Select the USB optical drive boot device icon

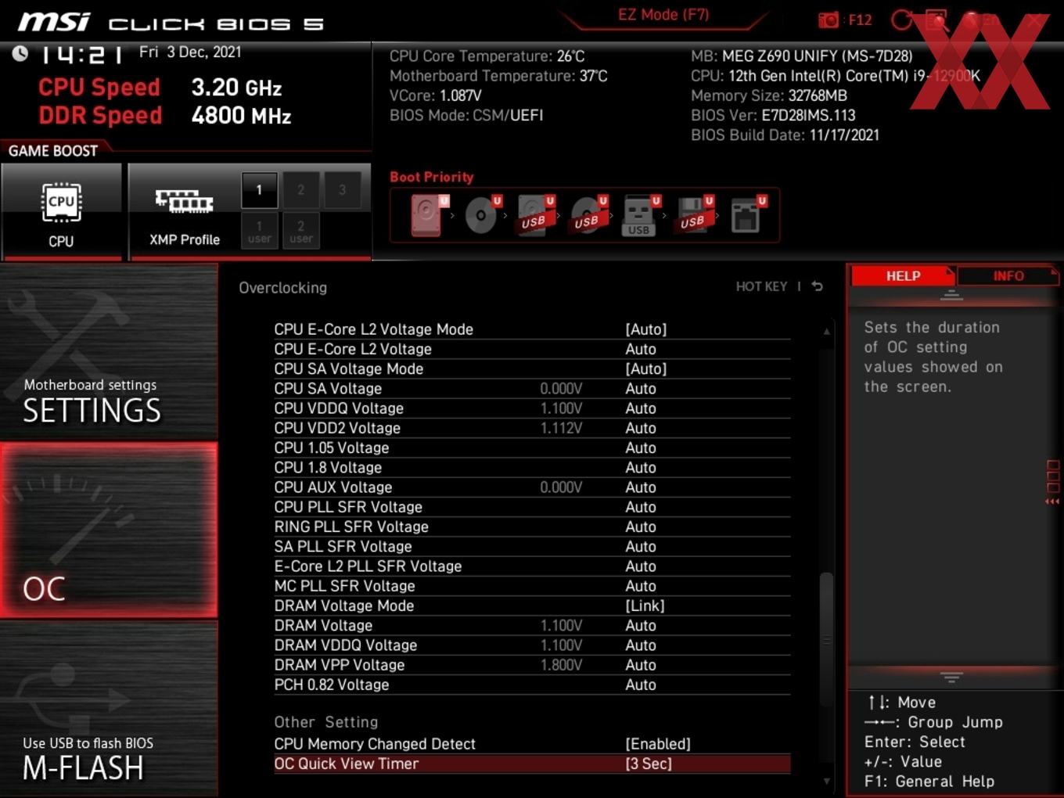click(x=588, y=214)
